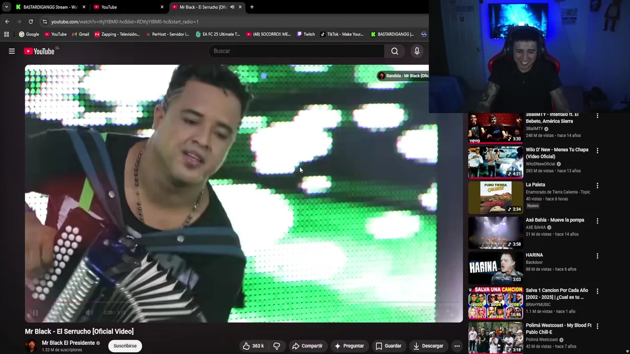Image resolution: width=630 pixels, height=354 pixels.
Task: Click the Compartir share button
Action: (x=307, y=346)
